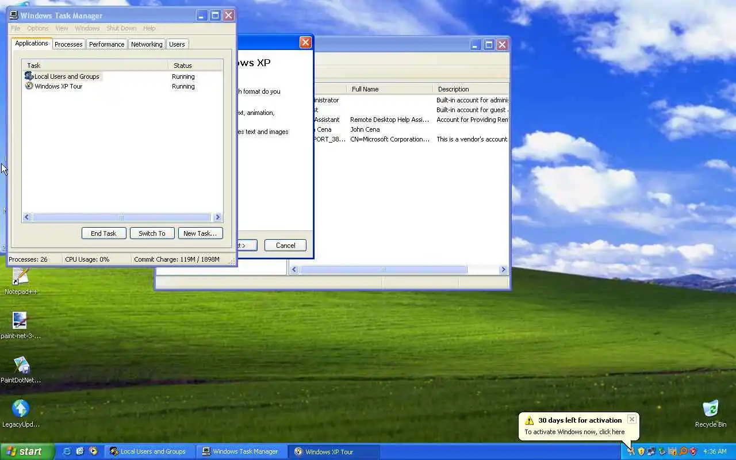Screen dimensions: 736x460
Task: Click right arrow of Local Users scrollbar
Action: [x=503, y=269]
